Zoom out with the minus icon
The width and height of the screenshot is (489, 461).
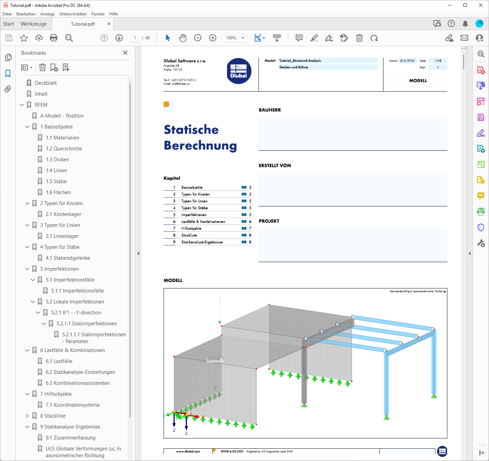[x=198, y=38]
